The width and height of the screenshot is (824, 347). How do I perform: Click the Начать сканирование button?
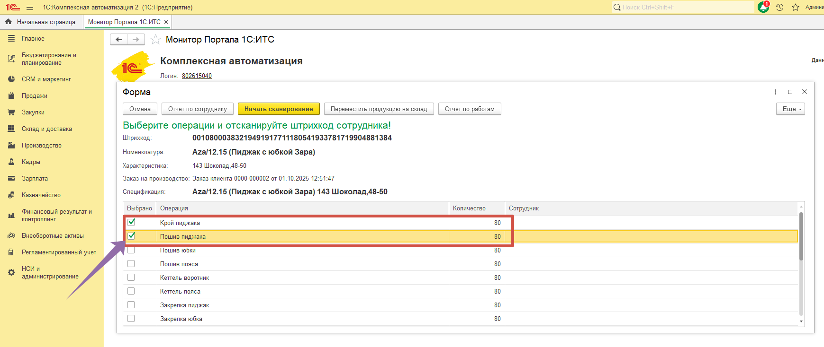click(x=279, y=109)
